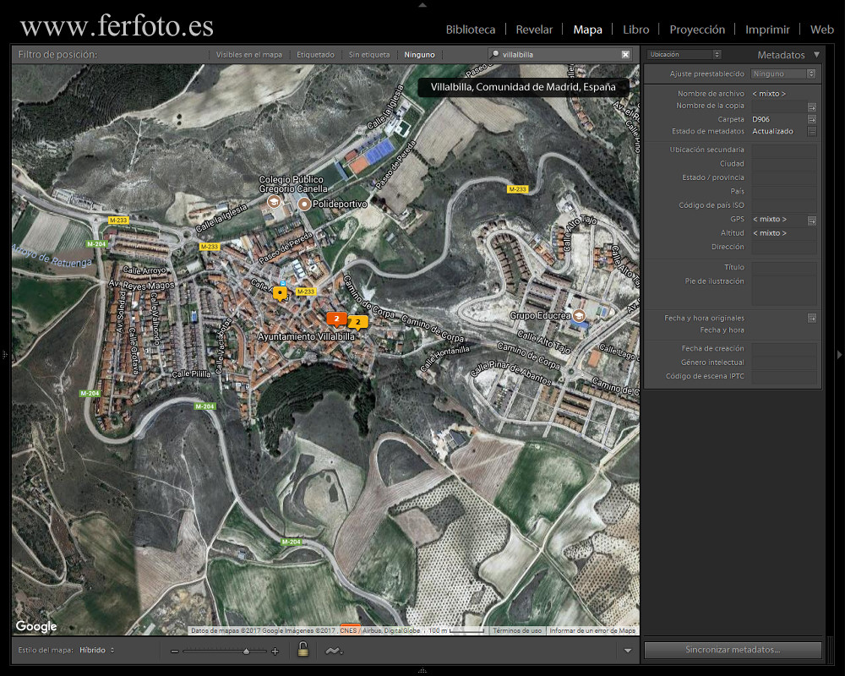Viewport: 845px width, 676px height.
Task: Click the Estado de metadatos list icon
Action: [811, 132]
